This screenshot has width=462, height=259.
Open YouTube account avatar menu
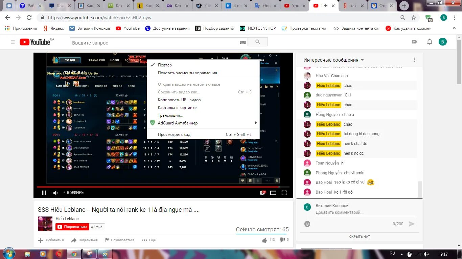(443, 42)
